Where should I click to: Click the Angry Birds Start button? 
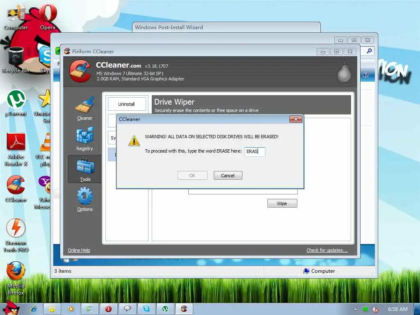[x=11, y=308]
